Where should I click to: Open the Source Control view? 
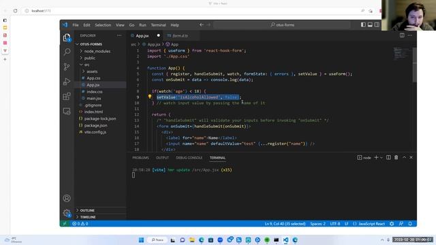pyautogui.click(x=67, y=67)
